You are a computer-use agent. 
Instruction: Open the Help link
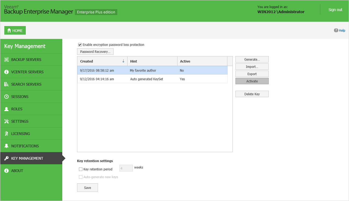(x=342, y=31)
